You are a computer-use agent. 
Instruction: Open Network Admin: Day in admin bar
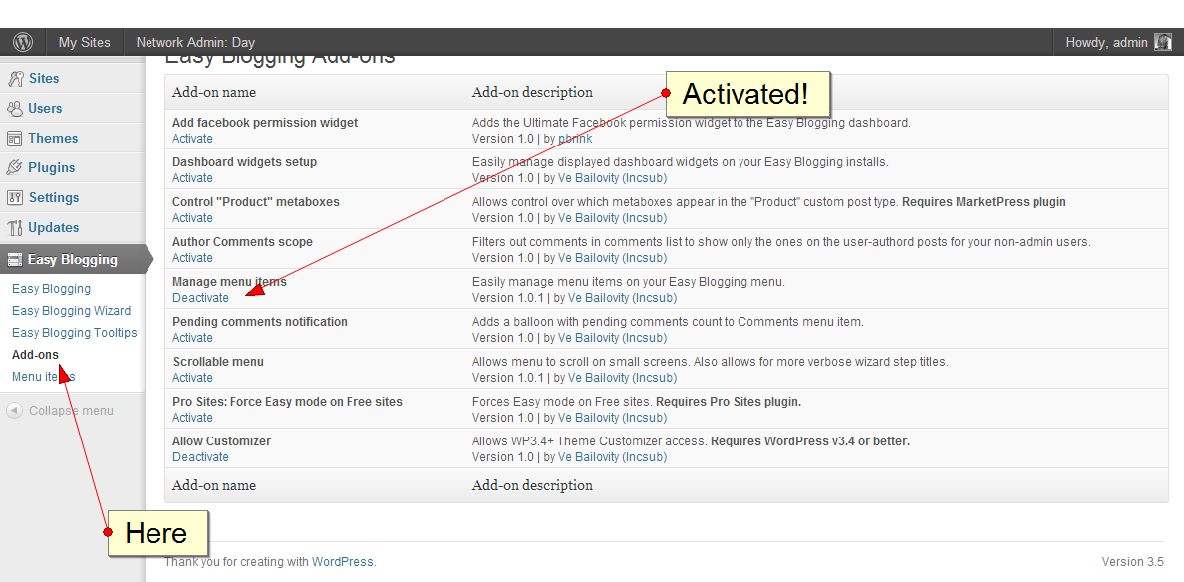pyautogui.click(x=195, y=42)
